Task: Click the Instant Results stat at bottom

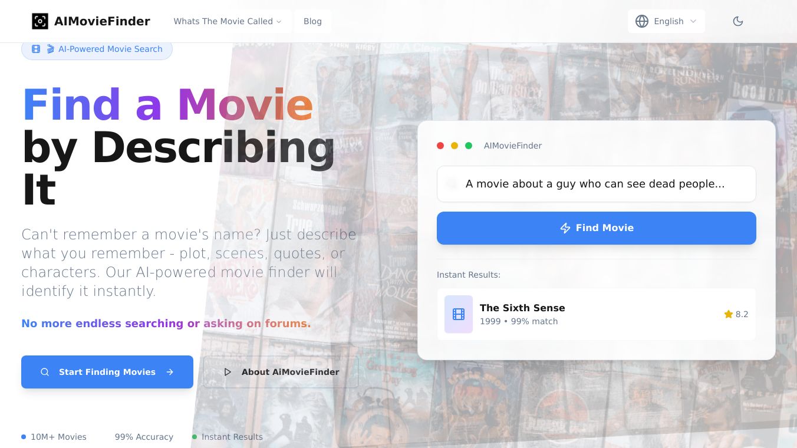Action: click(228, 437)
